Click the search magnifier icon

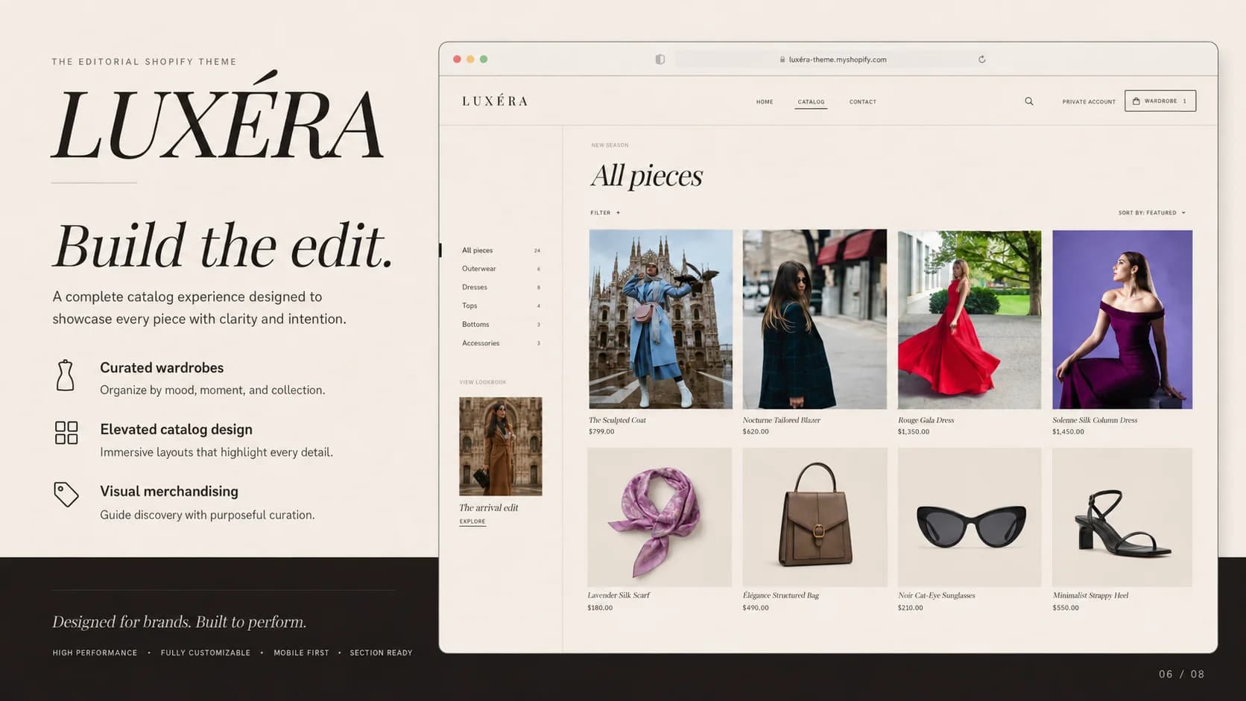click(1029, 101)
